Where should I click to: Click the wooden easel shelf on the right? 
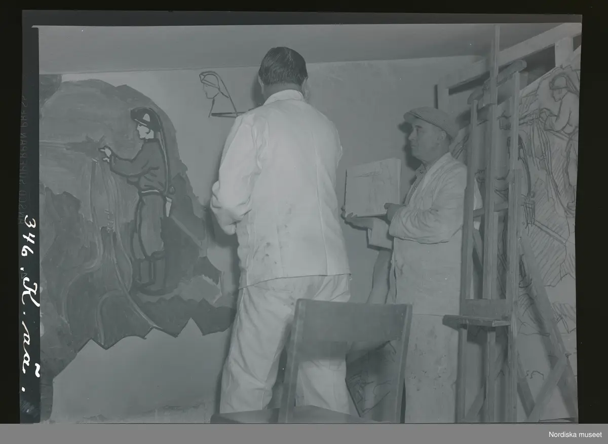click(x=476, y=320)
